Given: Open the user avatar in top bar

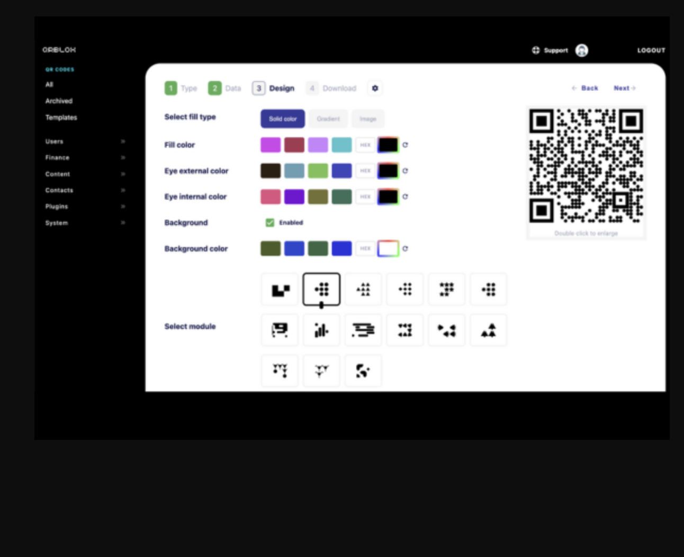Looking at the screenshot, I should tap(581, 50).
